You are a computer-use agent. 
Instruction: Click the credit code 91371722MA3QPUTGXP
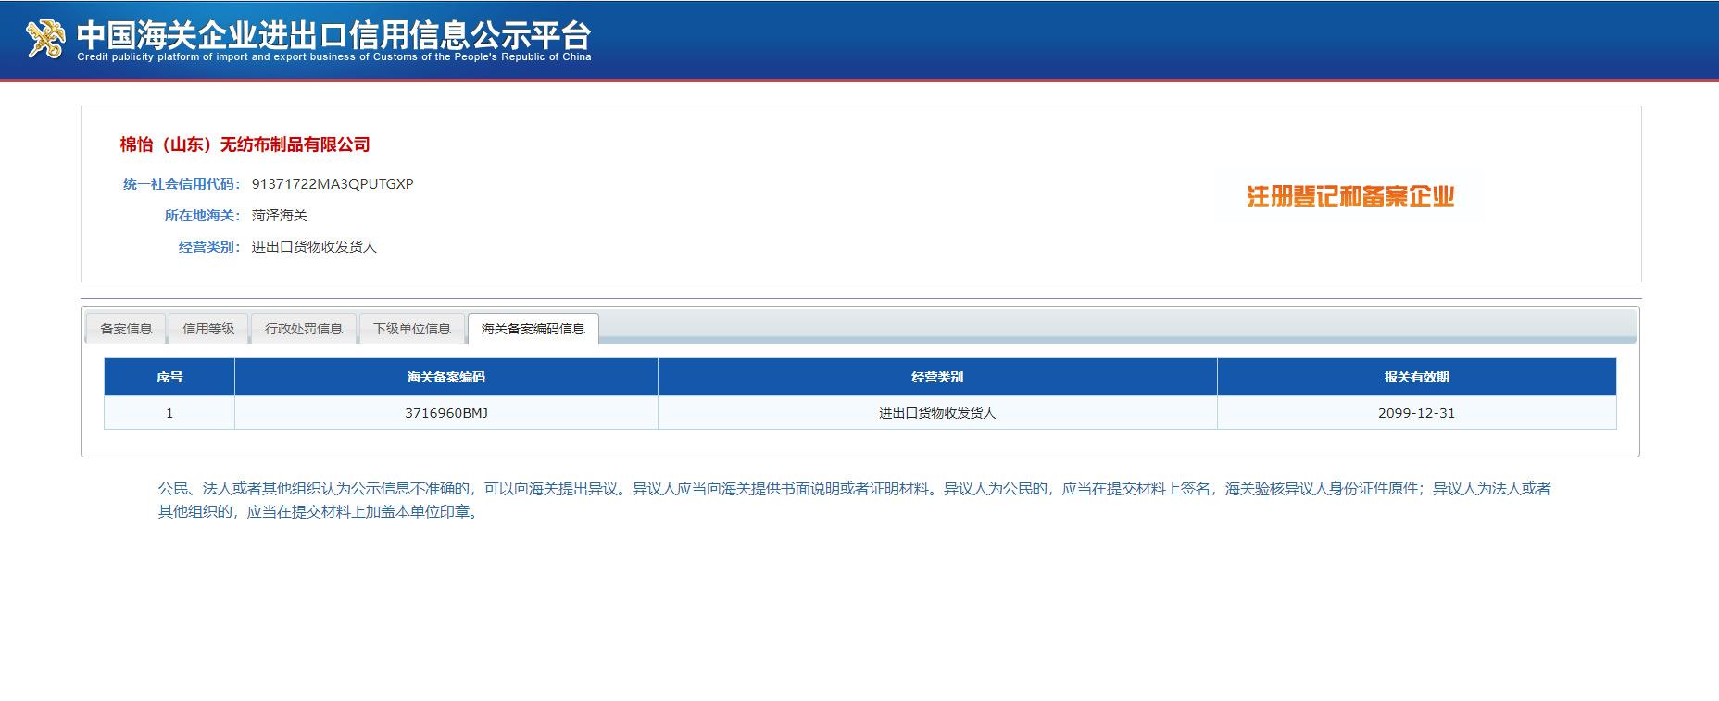tap(333, 184)
